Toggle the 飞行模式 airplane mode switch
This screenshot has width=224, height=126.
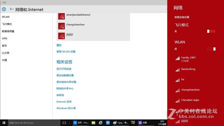211,31
